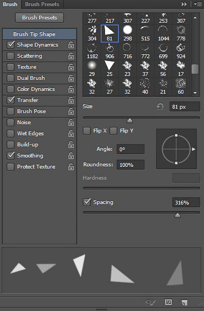Tick the Flip X checkbox

click(87, 131)
